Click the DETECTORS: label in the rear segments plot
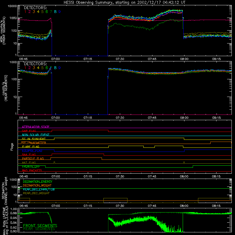Image resolution: width=235 pixels, height=235 pixels. (x=35, y=64)
